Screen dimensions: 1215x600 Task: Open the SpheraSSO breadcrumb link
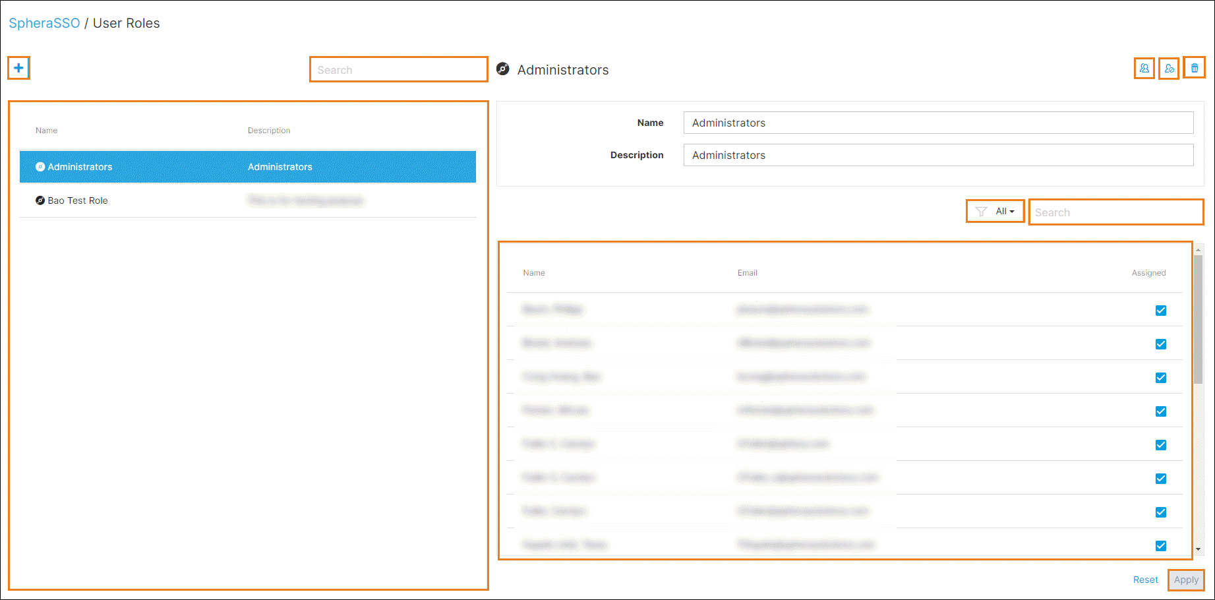click(x=44, y=23)
